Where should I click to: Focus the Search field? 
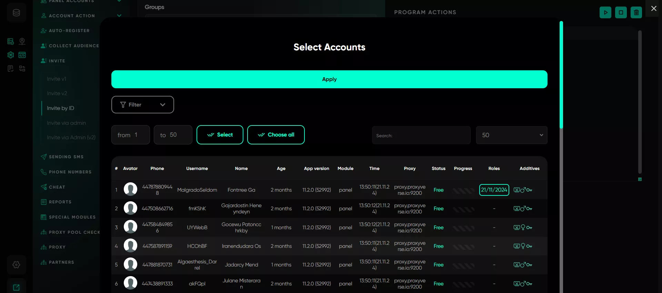click(x=421, y=135)
